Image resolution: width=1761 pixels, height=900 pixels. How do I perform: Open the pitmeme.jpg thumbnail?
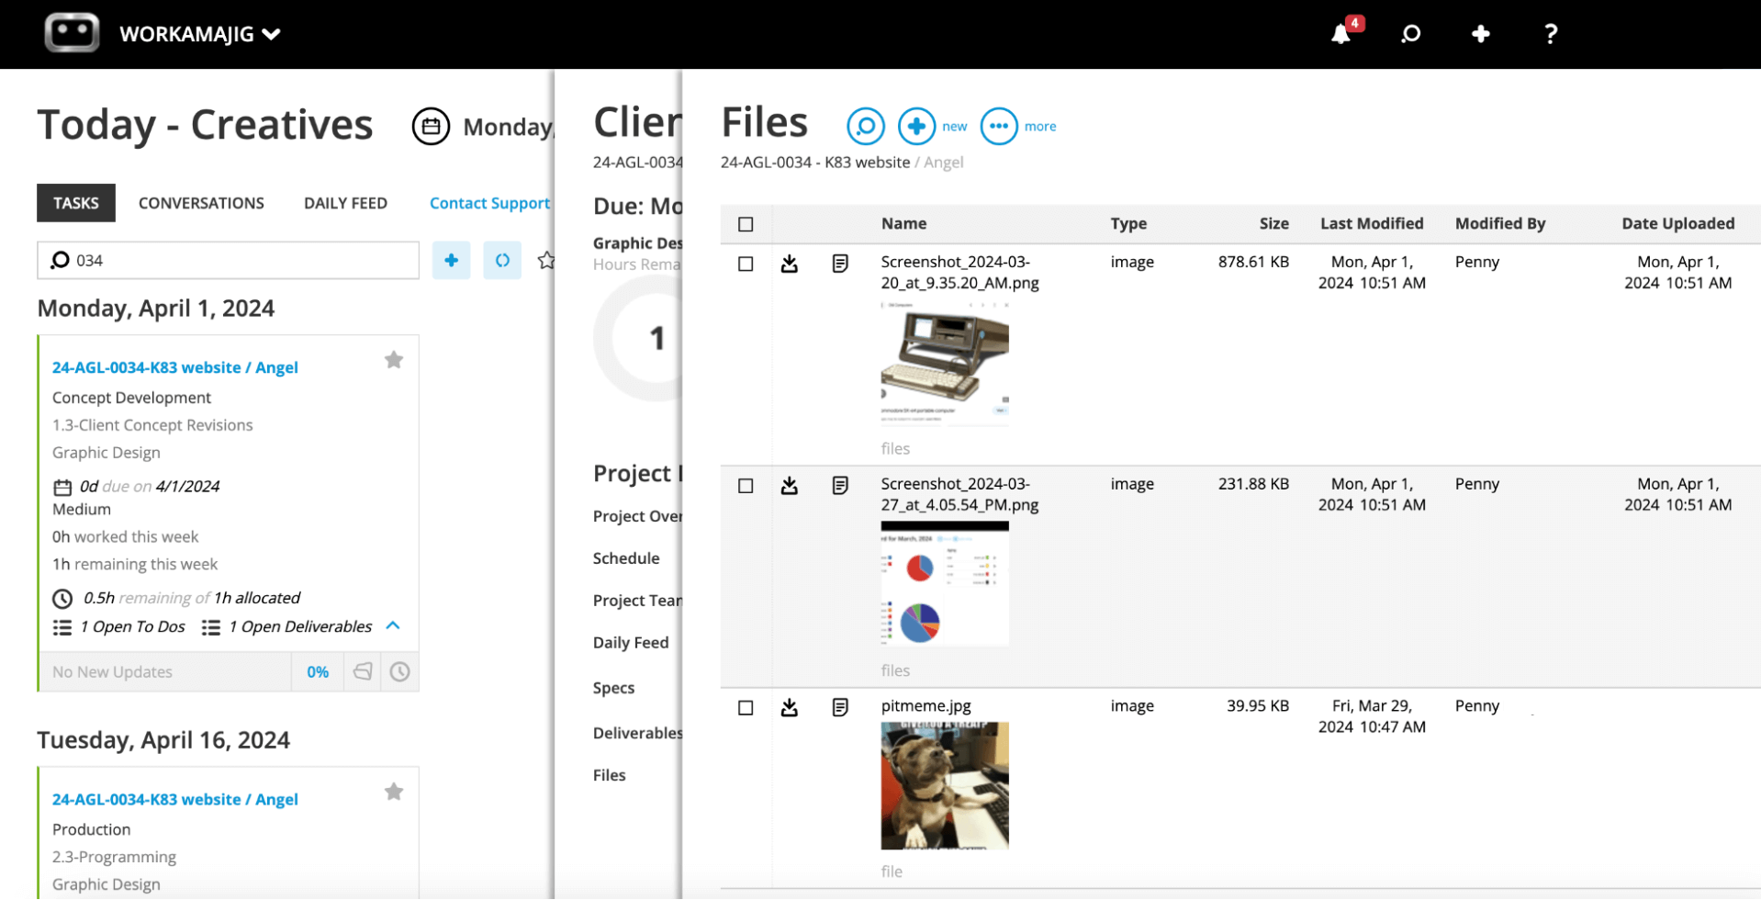click(x=944, y=785)
